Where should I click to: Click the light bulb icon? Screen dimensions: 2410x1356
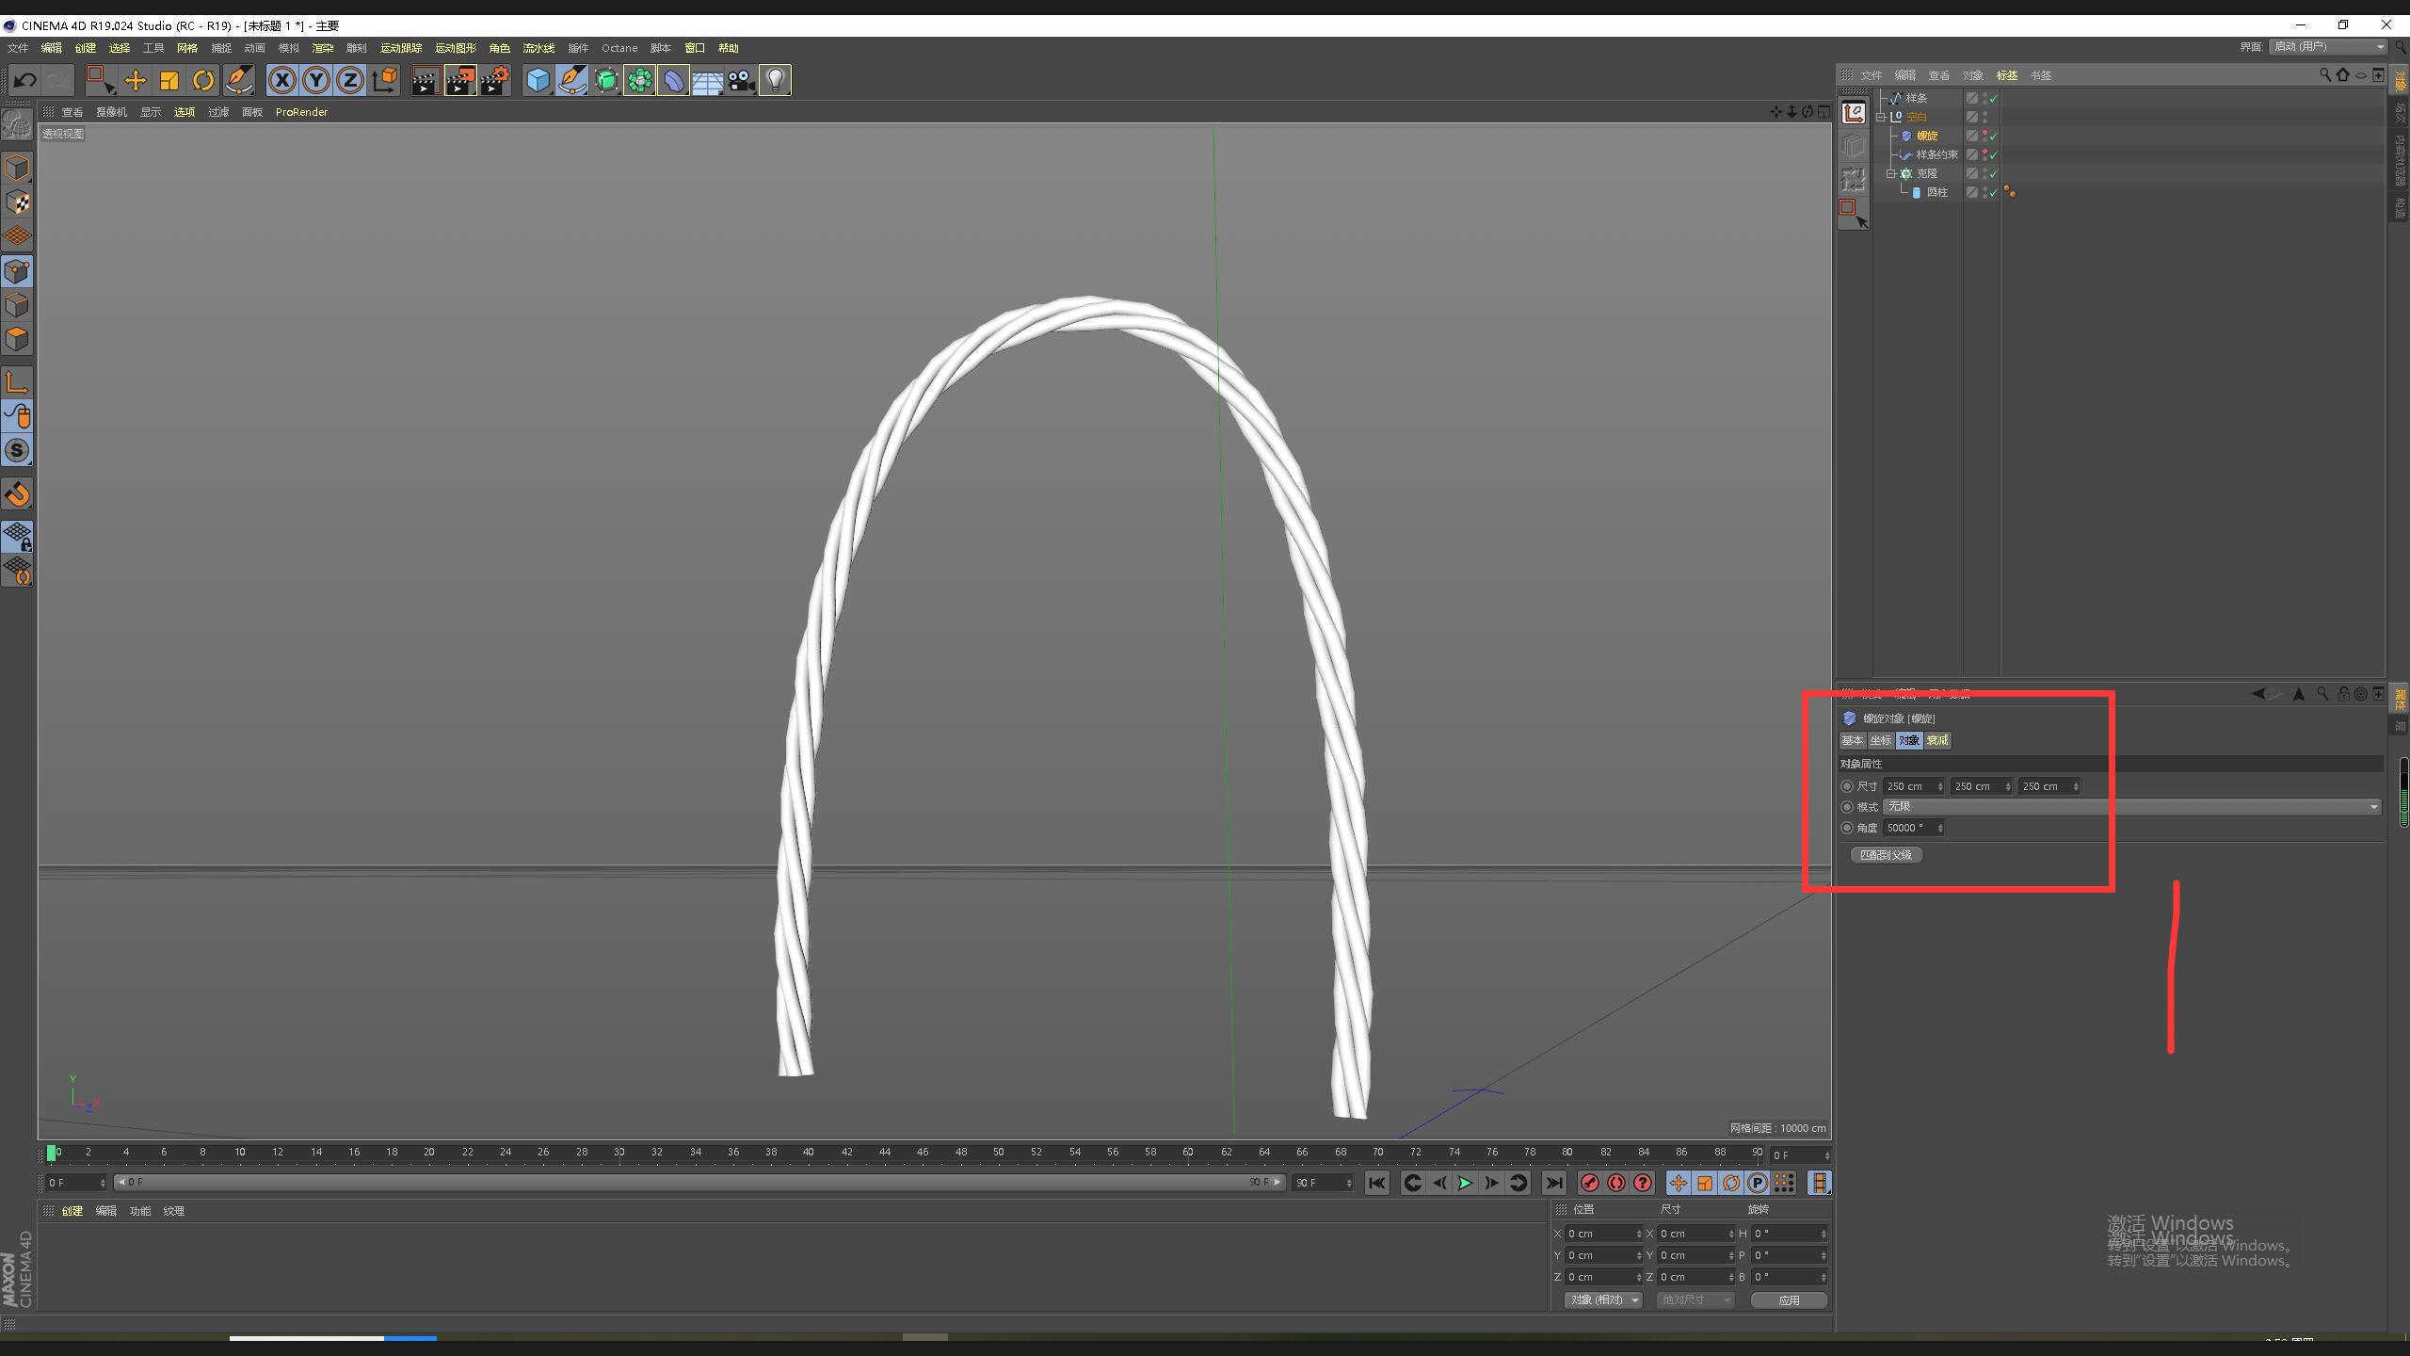775,81
